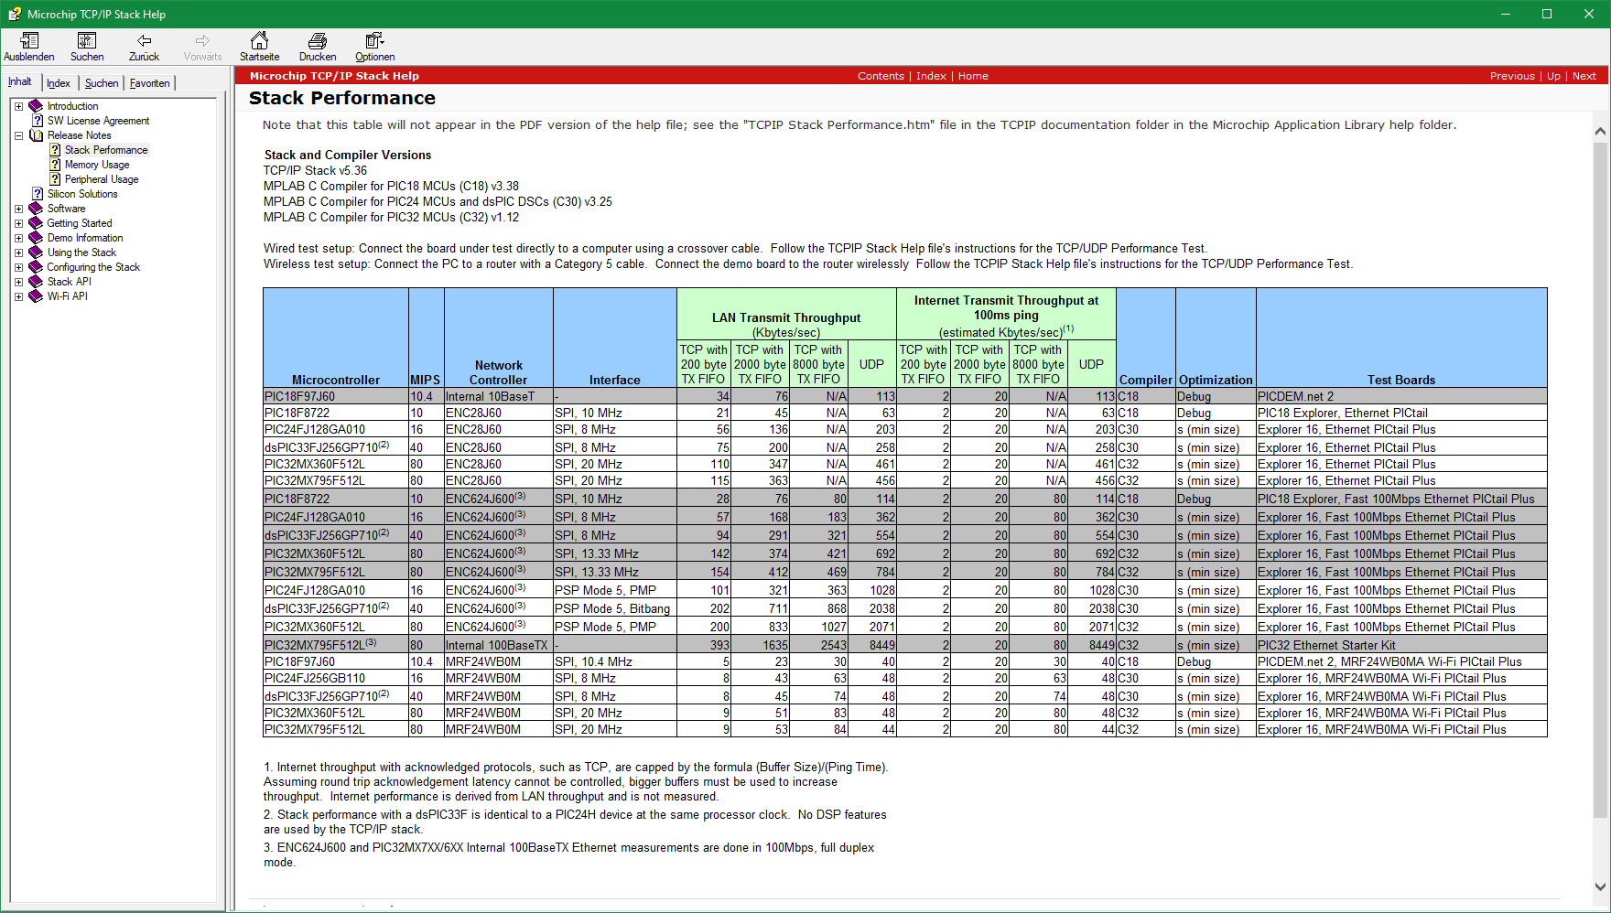Image resolution: width=1611 pixels, height=913 pixels.
Task: Expand the Configuring the Stack node
Action: click(18, 267)
